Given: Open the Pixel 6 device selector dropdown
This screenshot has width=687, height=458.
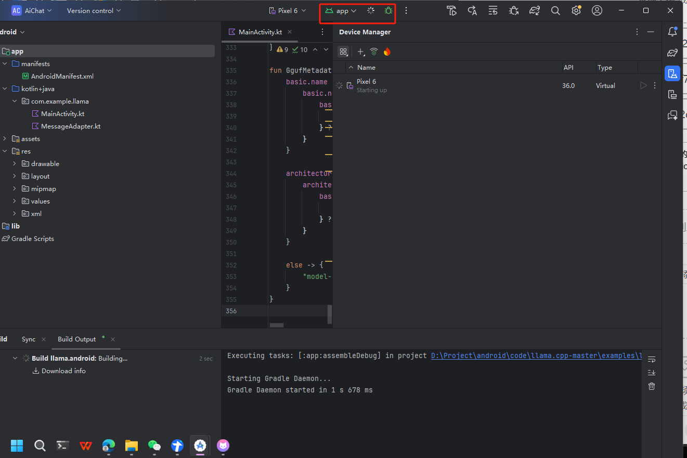Looking at the screenshot, I should click(x=287, y=10).
